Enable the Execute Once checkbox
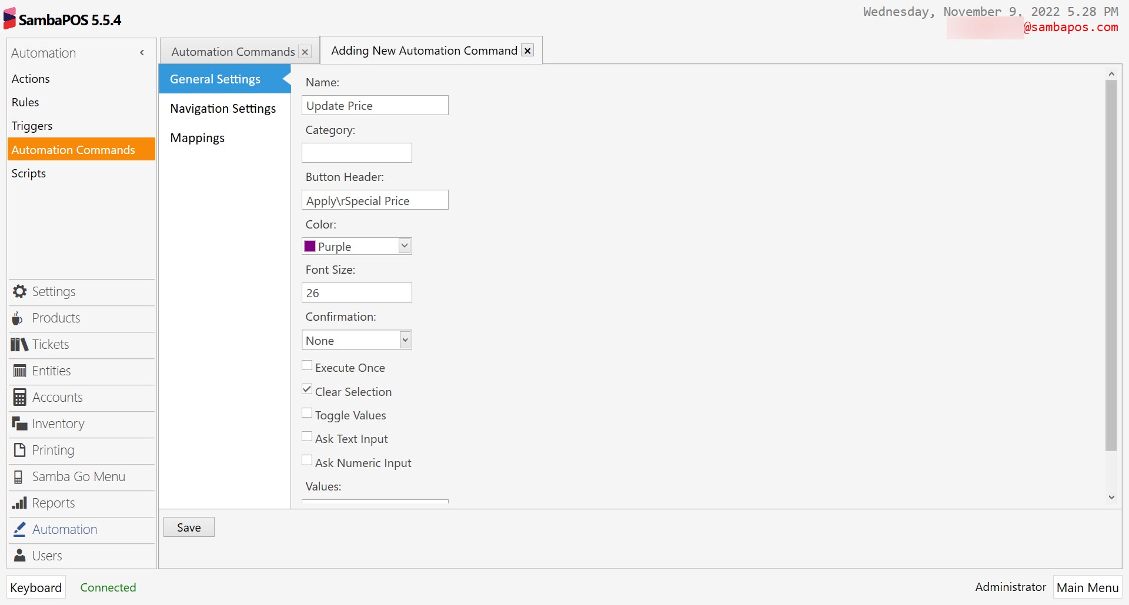Screen dimensions: 1129x605 pyautogui.click(x=306, y=365)
